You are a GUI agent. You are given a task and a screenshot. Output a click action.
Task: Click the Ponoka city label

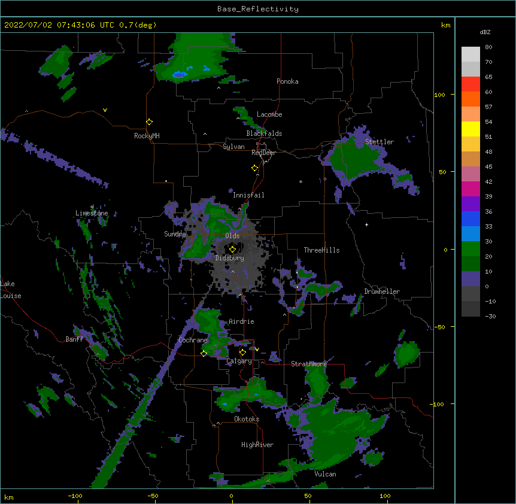click(x=287, y=81)
